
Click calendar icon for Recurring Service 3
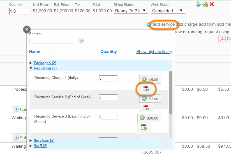tap(144, 127)
